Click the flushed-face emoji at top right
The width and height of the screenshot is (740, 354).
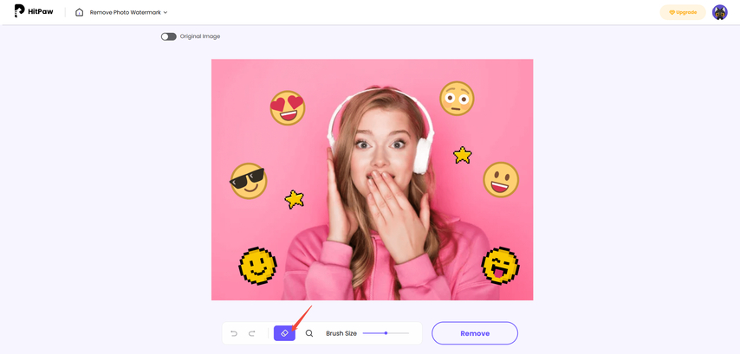click(456, 99)
